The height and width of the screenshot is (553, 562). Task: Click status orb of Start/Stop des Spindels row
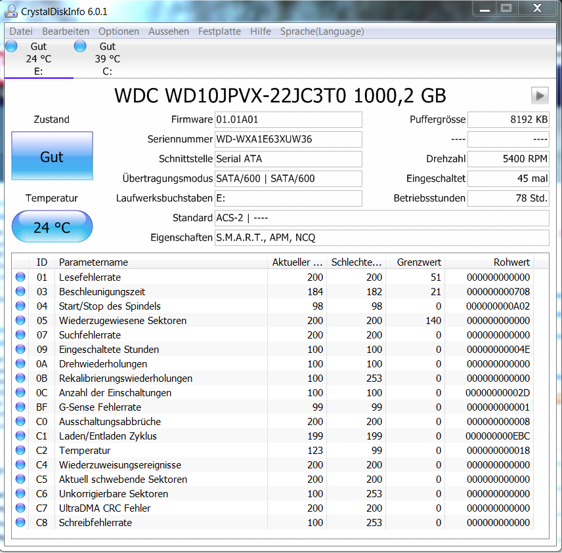(x=20, y=306)
